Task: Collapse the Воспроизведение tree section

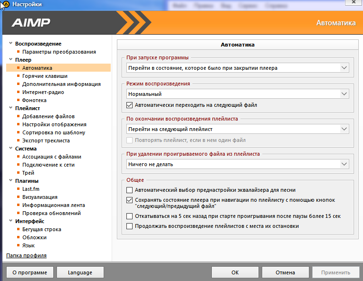Action: pos(10,43)
